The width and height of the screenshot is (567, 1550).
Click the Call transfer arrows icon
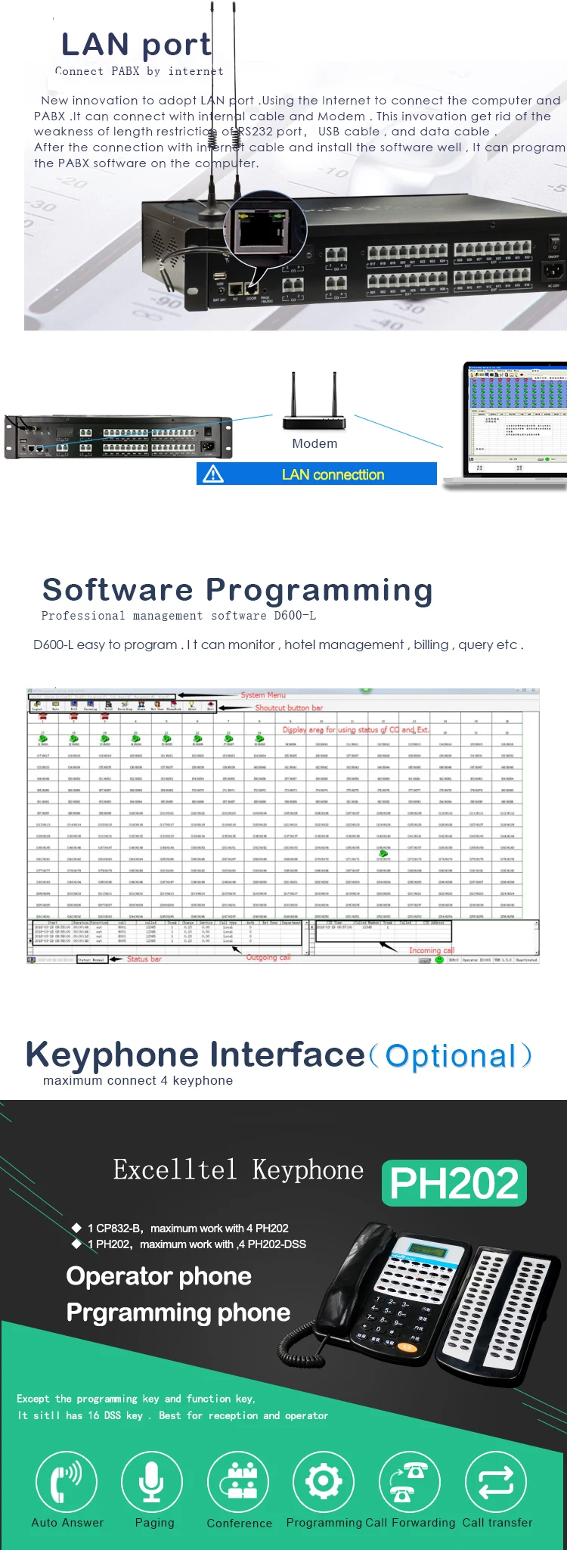(x=496, y=1482)
